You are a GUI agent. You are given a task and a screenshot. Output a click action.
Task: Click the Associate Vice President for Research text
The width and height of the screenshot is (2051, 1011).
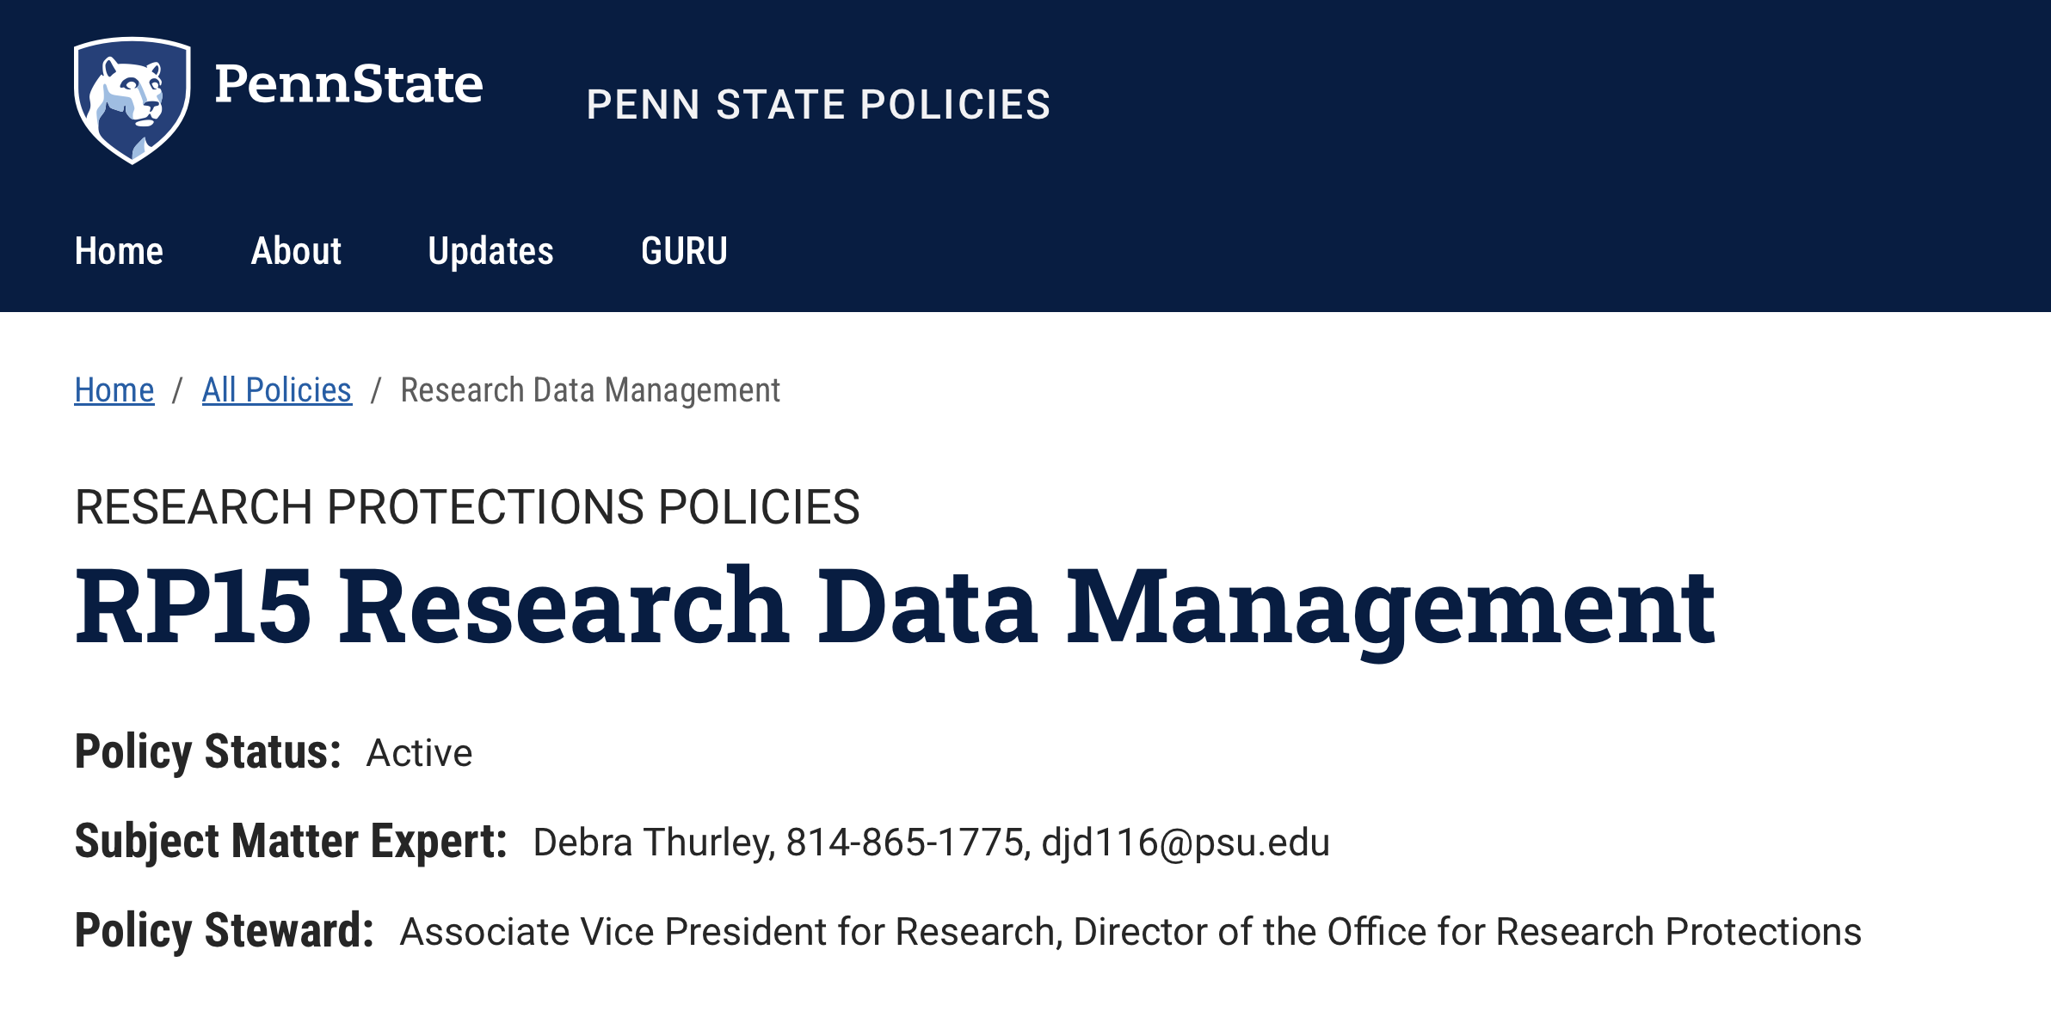(x=727, y=932)
